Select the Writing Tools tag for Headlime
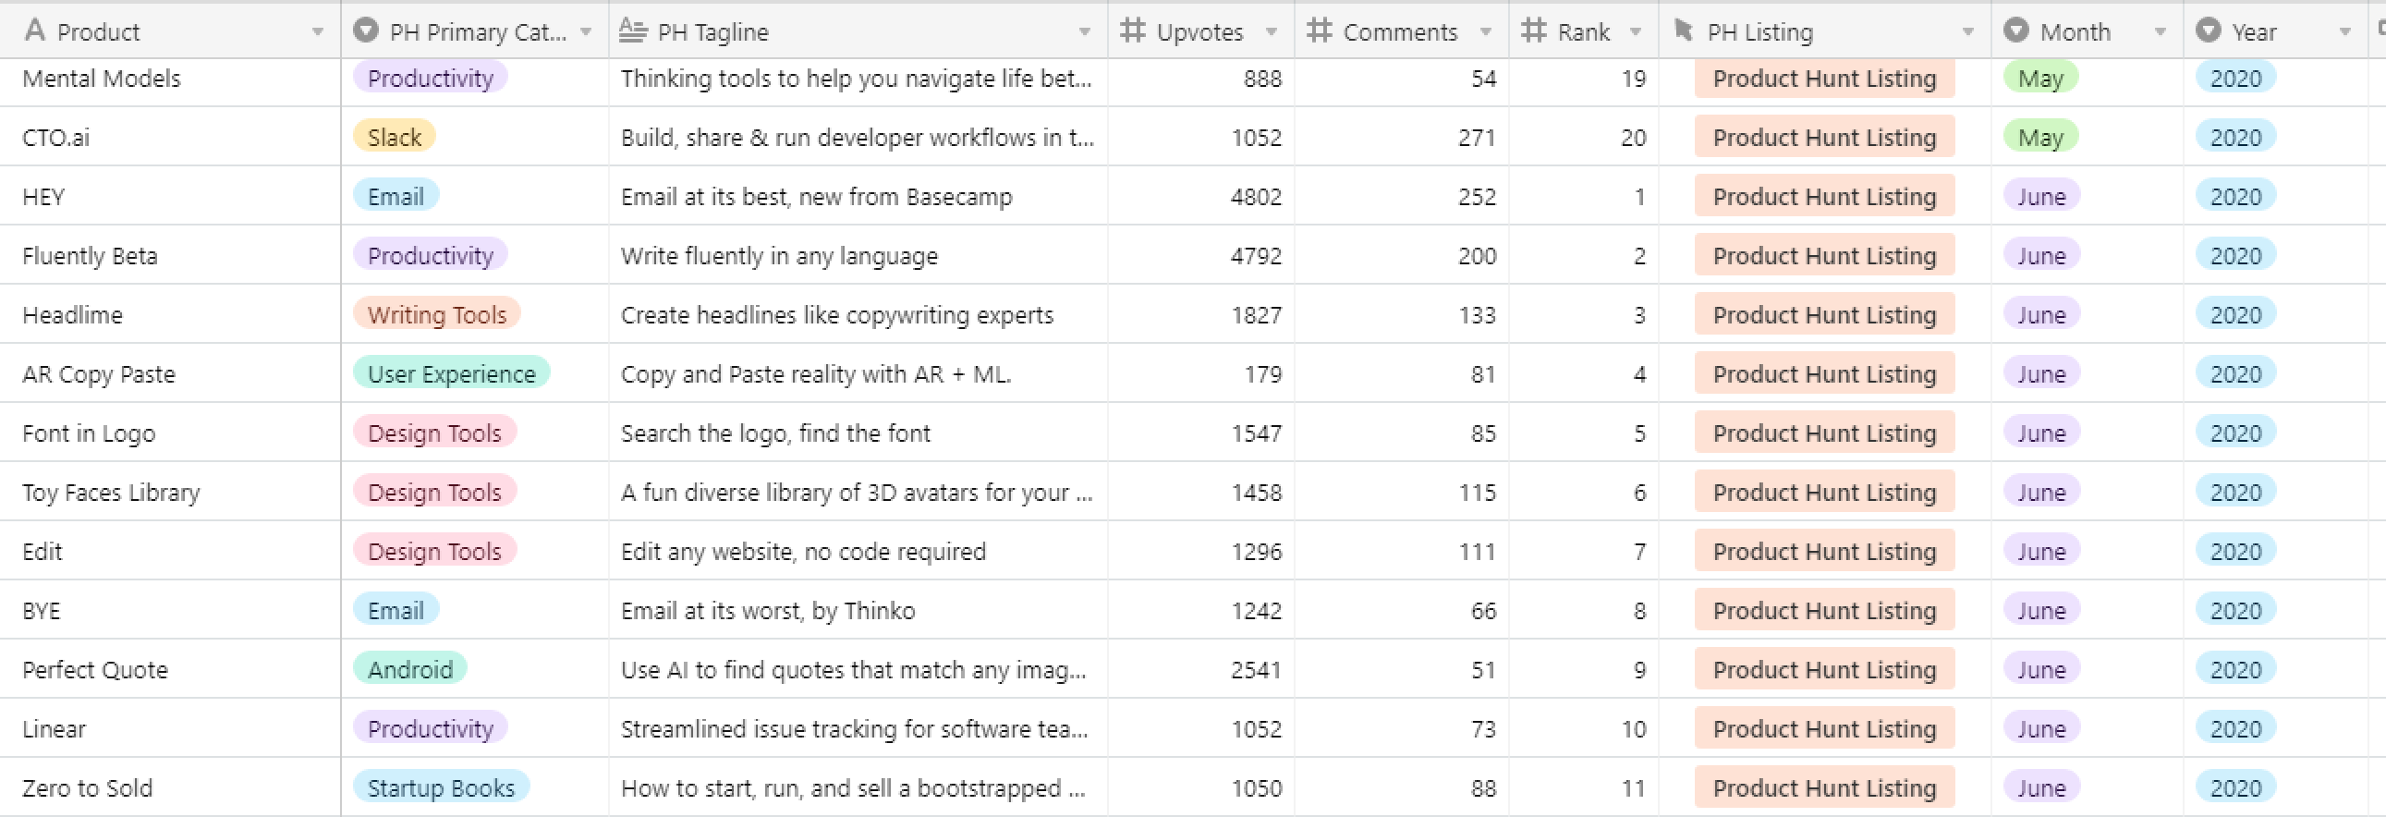 [437, 315]
